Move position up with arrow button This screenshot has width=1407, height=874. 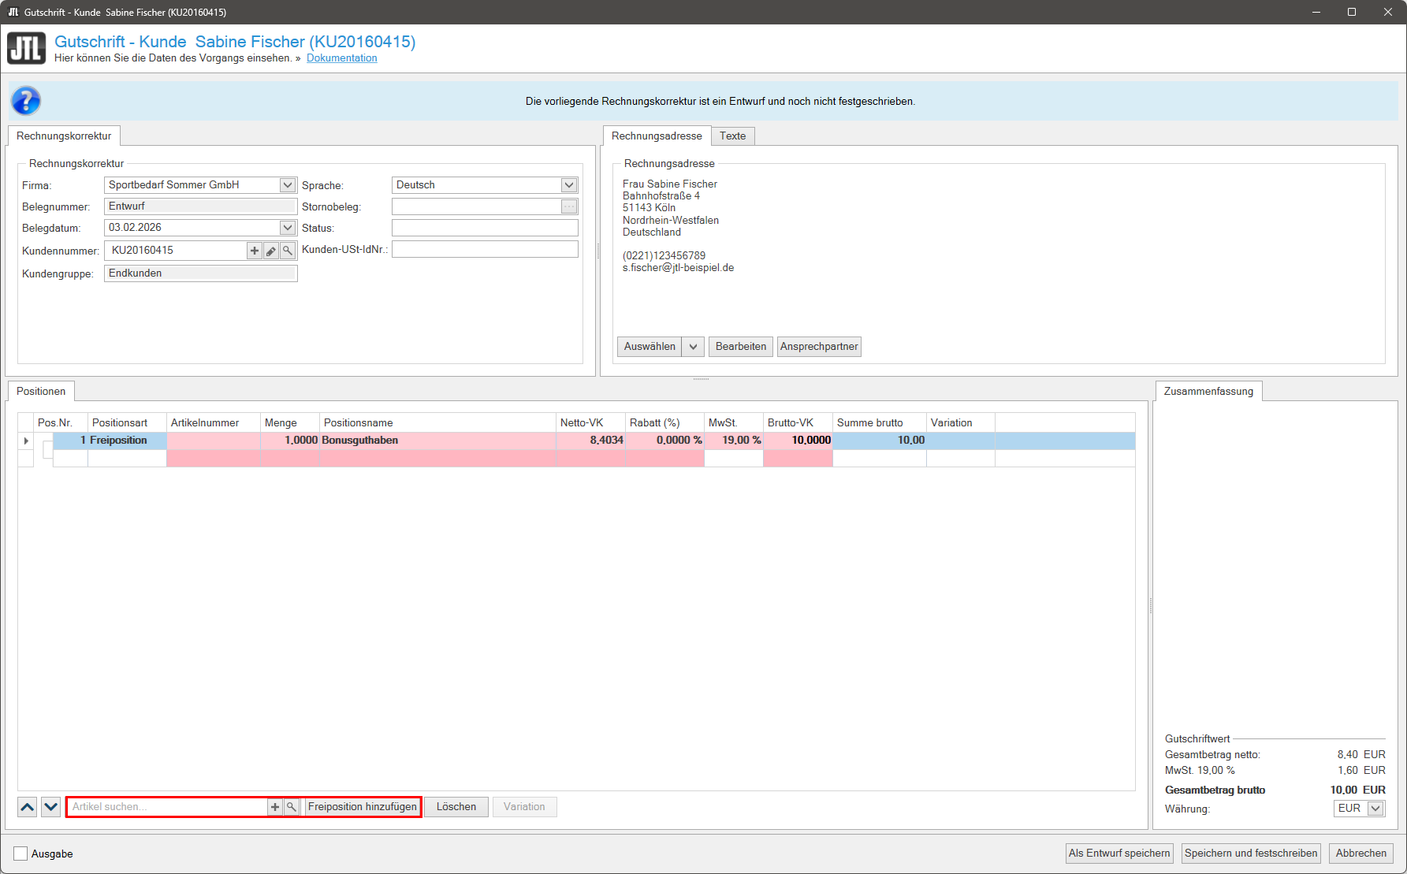click(28, 807)
